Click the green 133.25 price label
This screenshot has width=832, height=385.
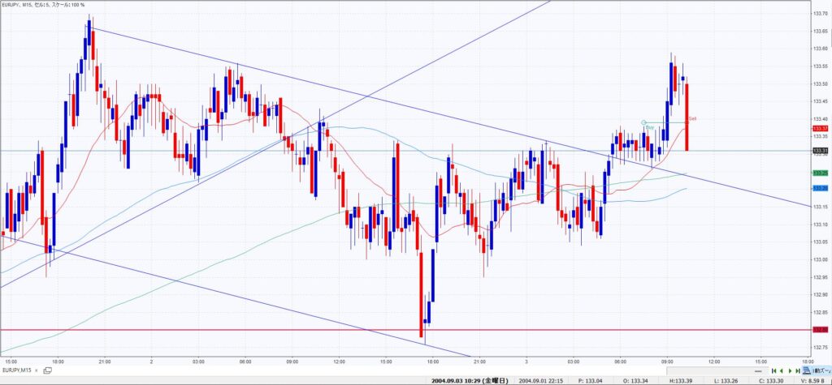[x=820, y=173]
